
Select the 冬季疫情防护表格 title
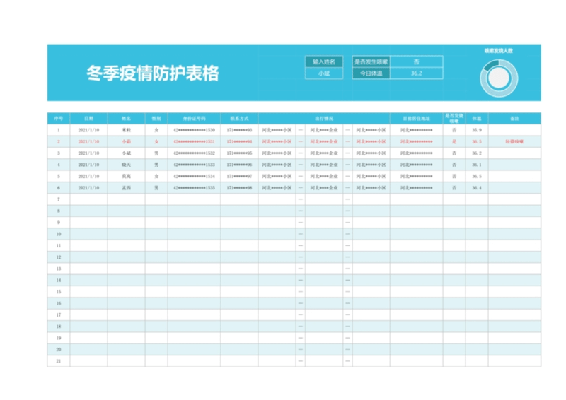(152, 73)
